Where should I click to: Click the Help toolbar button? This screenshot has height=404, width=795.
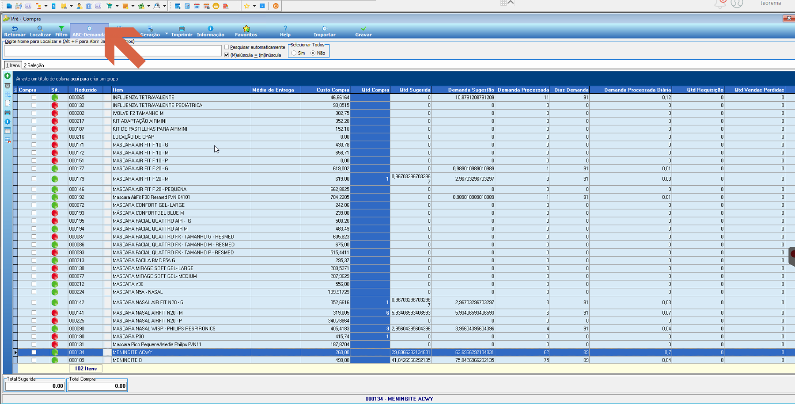[x=285, y=31]
